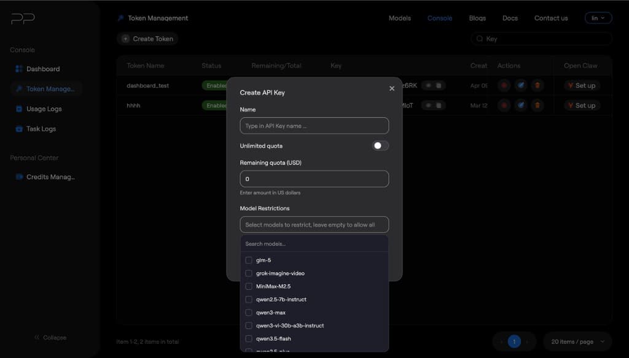Image resolution: width=629 pixels, height=358 pixels.
Task: Open Docs in the top navigation
Action: pos(510,18)
